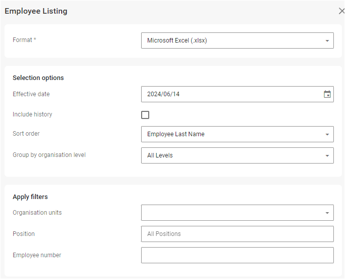Open the calendar picker for Effective date

tap(327, 94)
